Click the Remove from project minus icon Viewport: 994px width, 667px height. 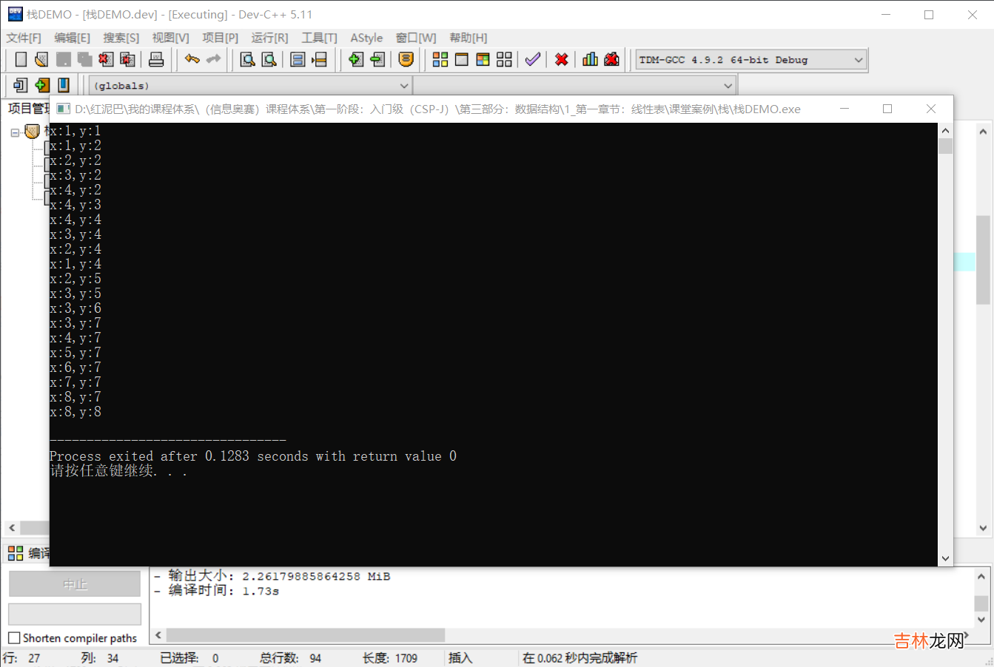[x=377, y=59]
